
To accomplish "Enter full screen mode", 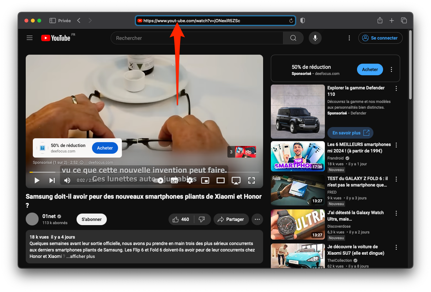I will (252, 180).
